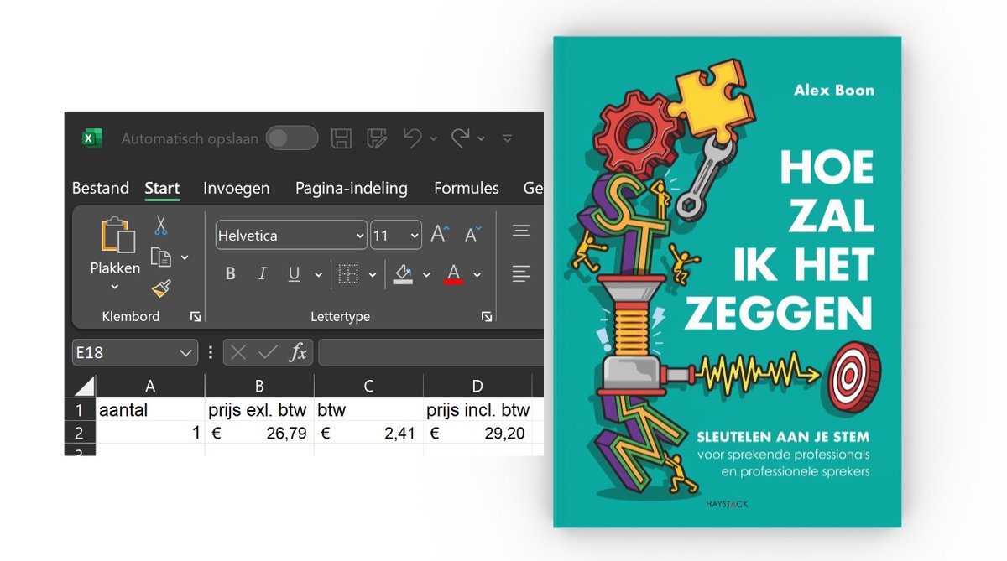
Task: Click cell A2 with value 1
Action: click(150, 433)
